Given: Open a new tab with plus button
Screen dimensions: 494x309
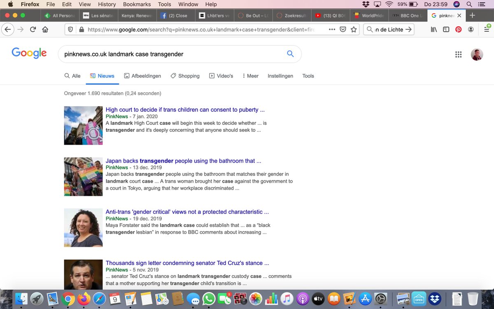Looking at the screenshot, I should coord(472,15).
